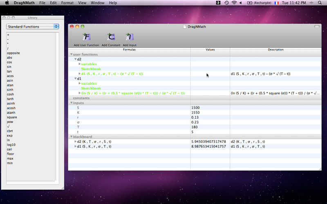
Task: Select the square function in Library
Action: (x=12, y=117)
